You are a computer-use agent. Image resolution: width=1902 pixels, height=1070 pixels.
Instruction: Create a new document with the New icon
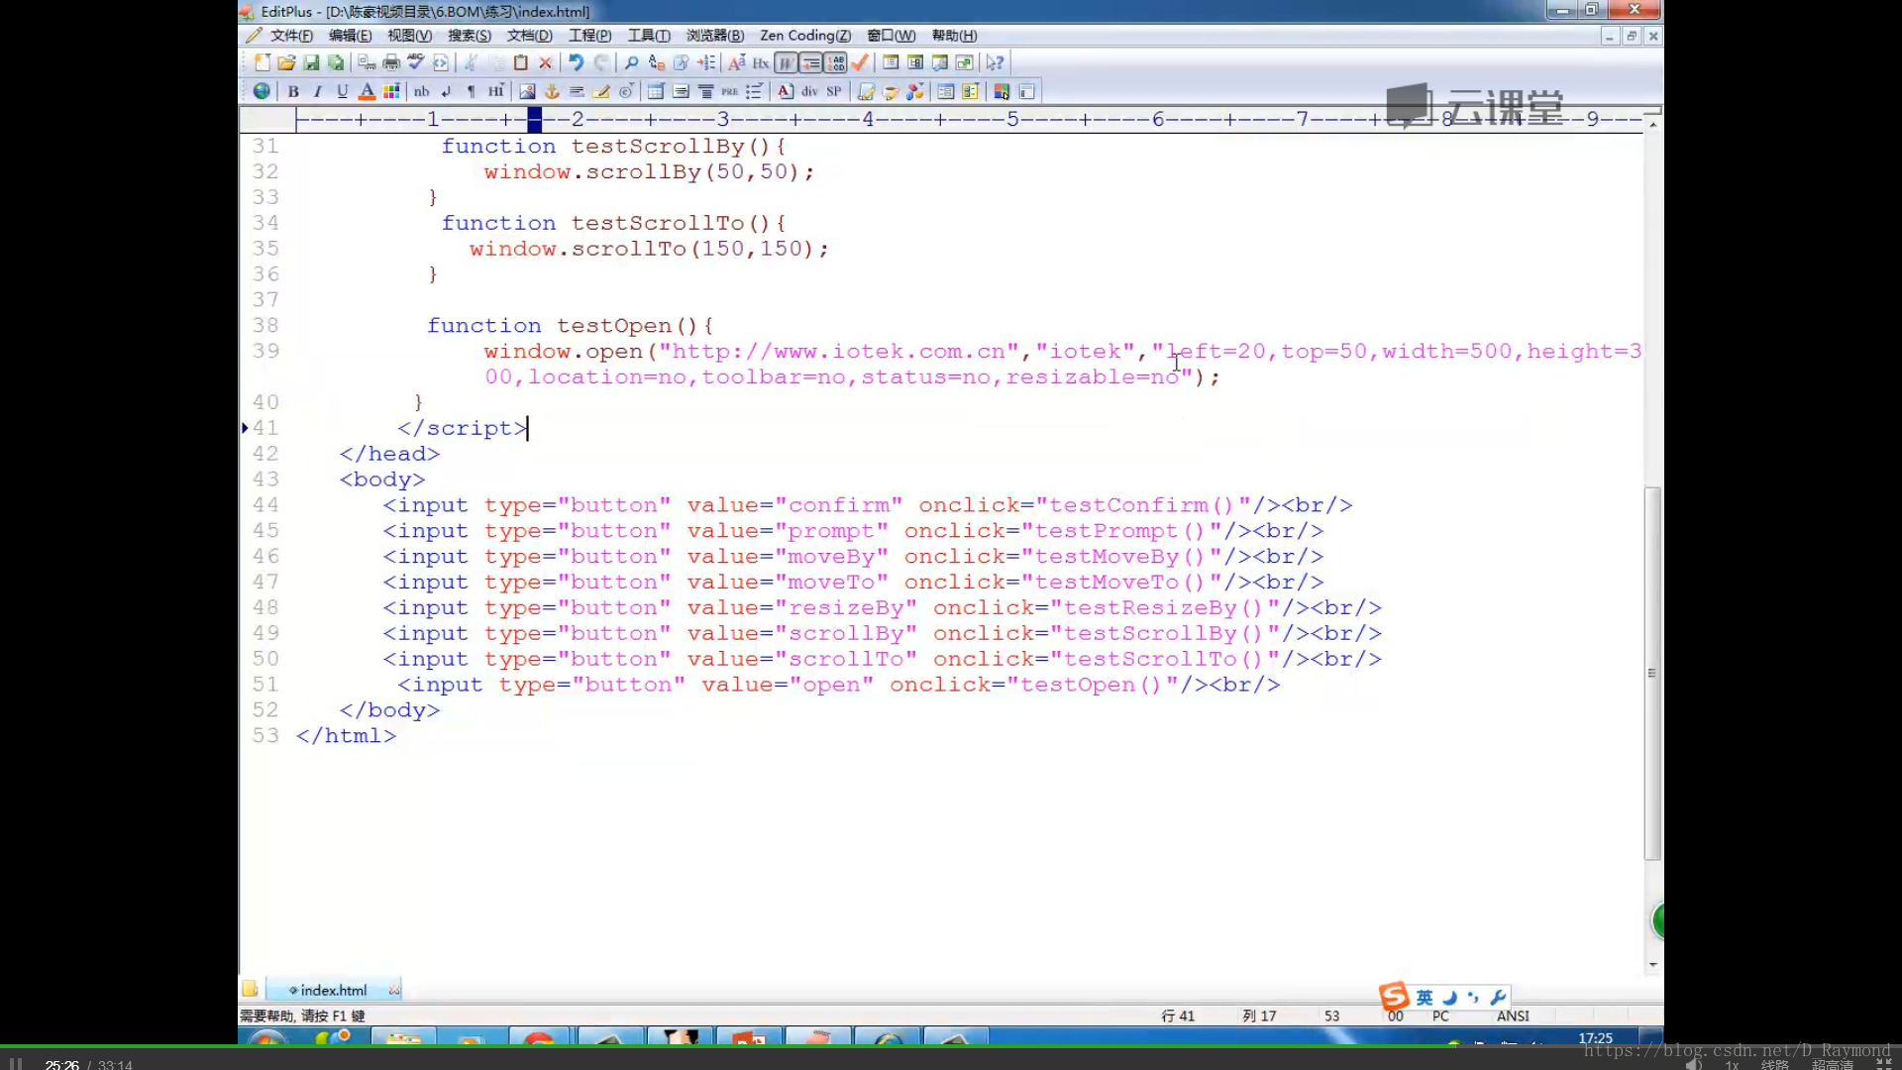(x=262, y=62)
